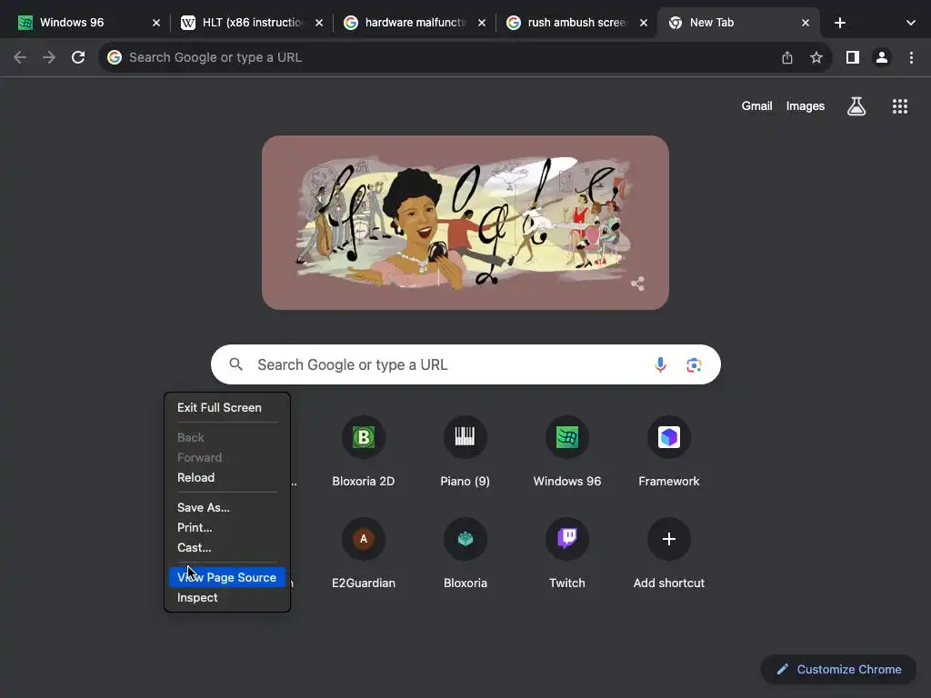Viewport: 931px width, 698px height.
Task: Choose Reload in the context menu
Action: pos(226,478)
